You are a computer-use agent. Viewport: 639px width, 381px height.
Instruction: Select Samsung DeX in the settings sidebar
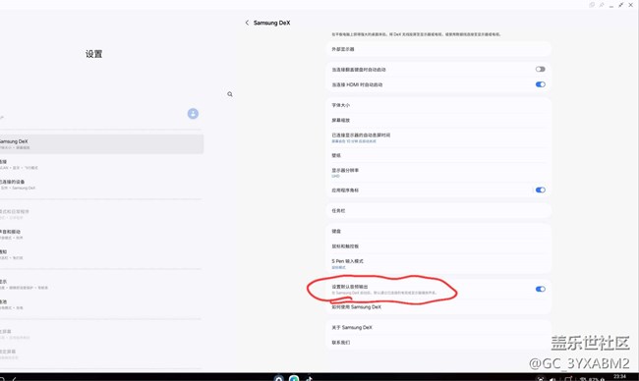pos(101,144)
